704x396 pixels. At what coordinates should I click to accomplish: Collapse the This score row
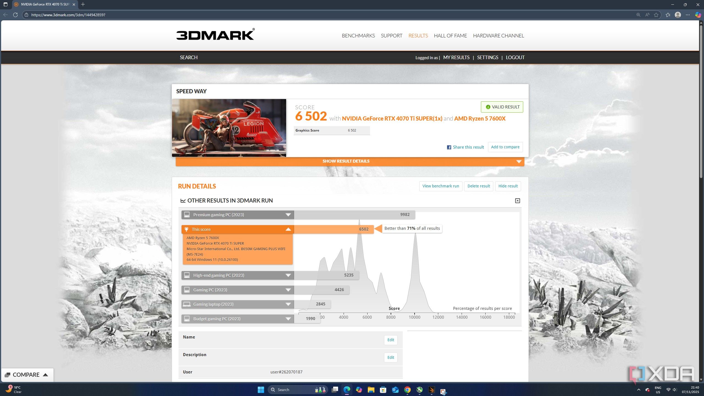pyautogui.click(x=238, y=229)
